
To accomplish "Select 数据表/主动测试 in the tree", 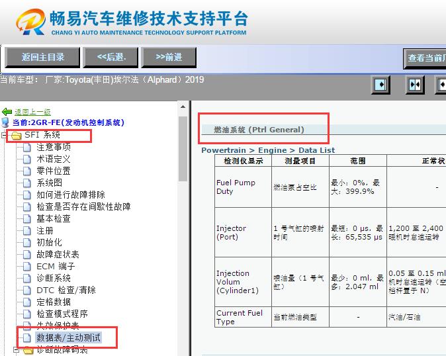I will pyautogui.click(x=68, y=337).
